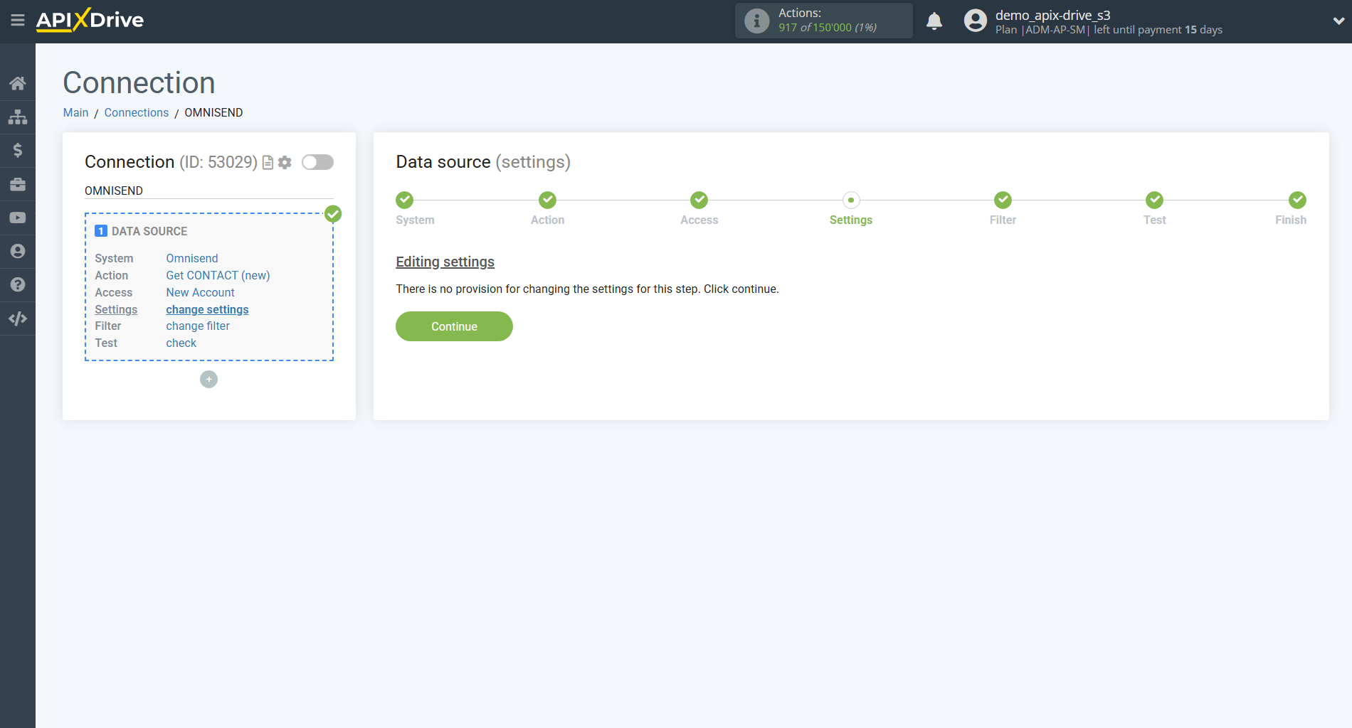Open the API code sidebar icon
The width and height of the screenshot is (1352, 728).
18,318
